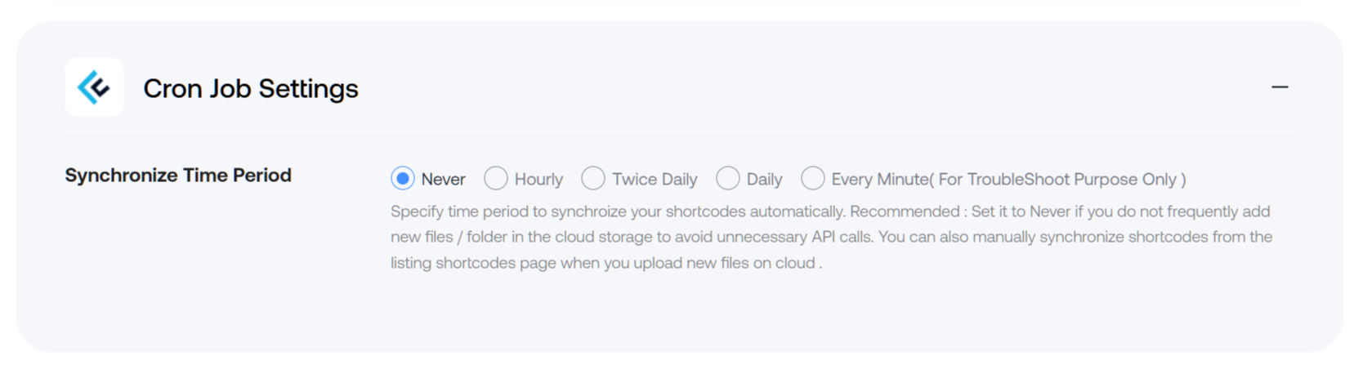The width and height of the screenshot is (1363, 365).
Task: Click the "Daily" option label text
Action: pyautogui.click(x=764, y=180)
